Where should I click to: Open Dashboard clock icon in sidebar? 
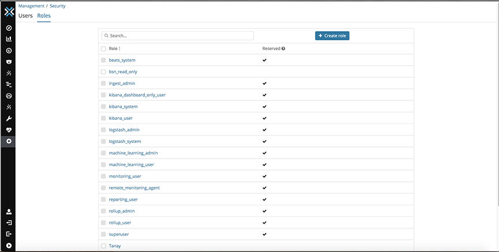point(9,51)
